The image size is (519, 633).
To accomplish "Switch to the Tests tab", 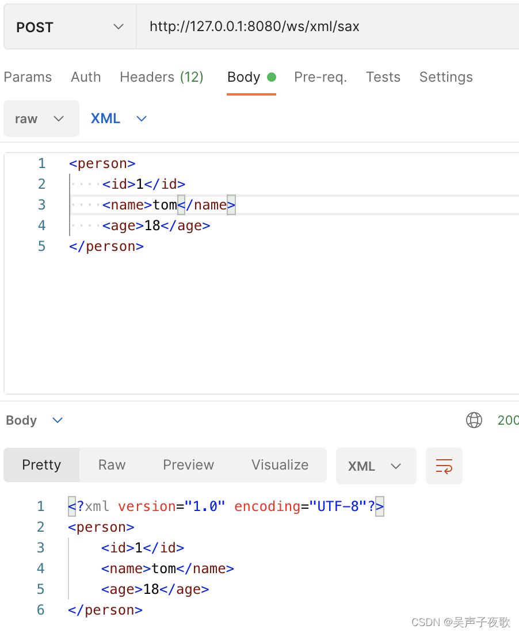I will click(x=383, y=77).
